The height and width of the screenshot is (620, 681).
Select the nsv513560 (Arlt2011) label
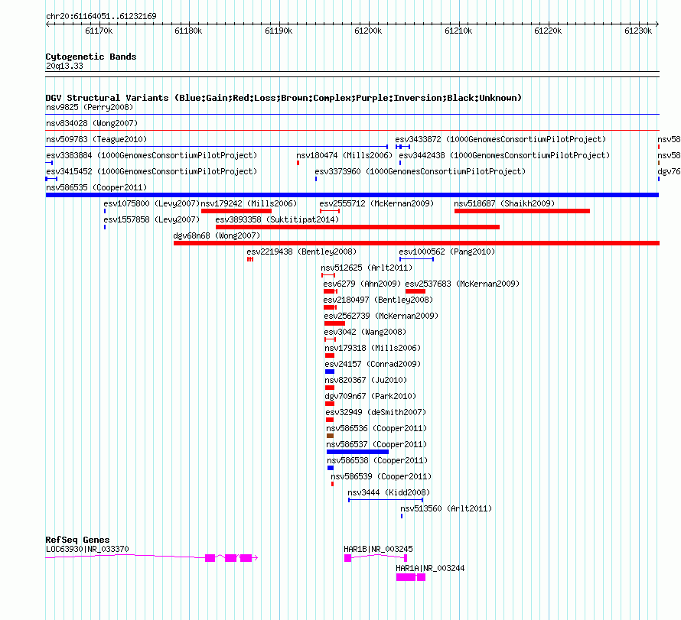coord(446,508)
